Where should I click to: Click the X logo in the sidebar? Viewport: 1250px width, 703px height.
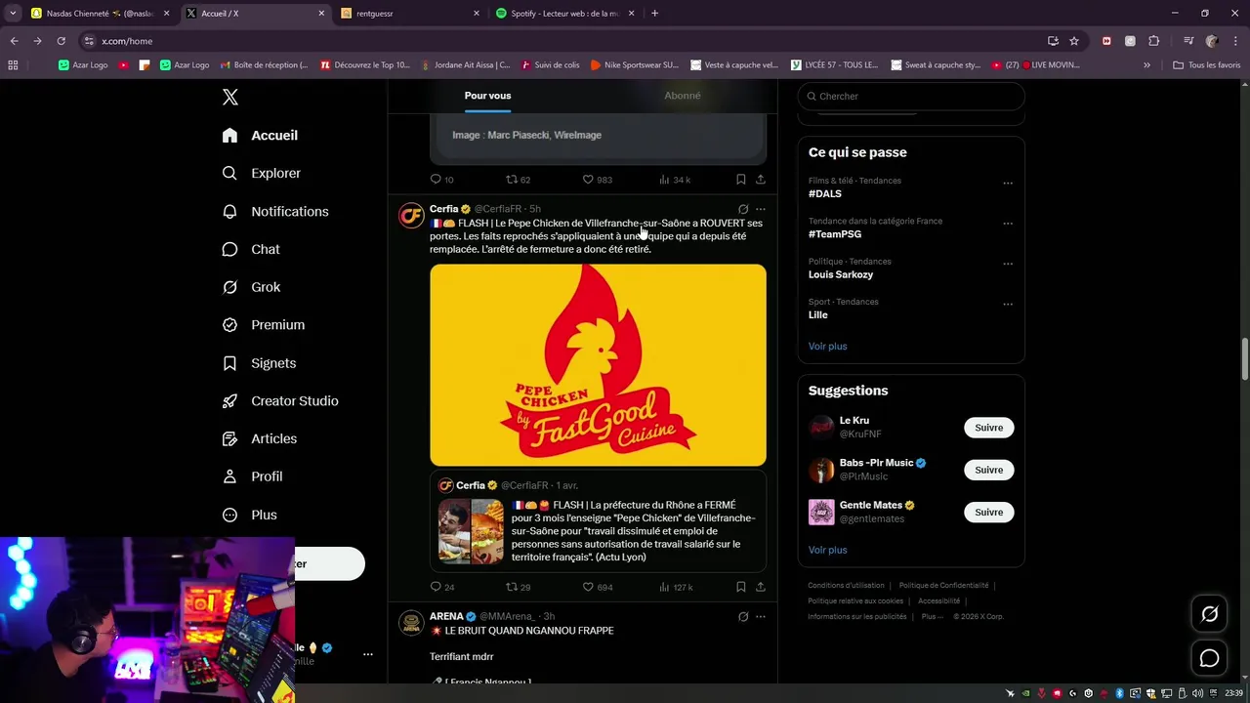click(230, 97)
